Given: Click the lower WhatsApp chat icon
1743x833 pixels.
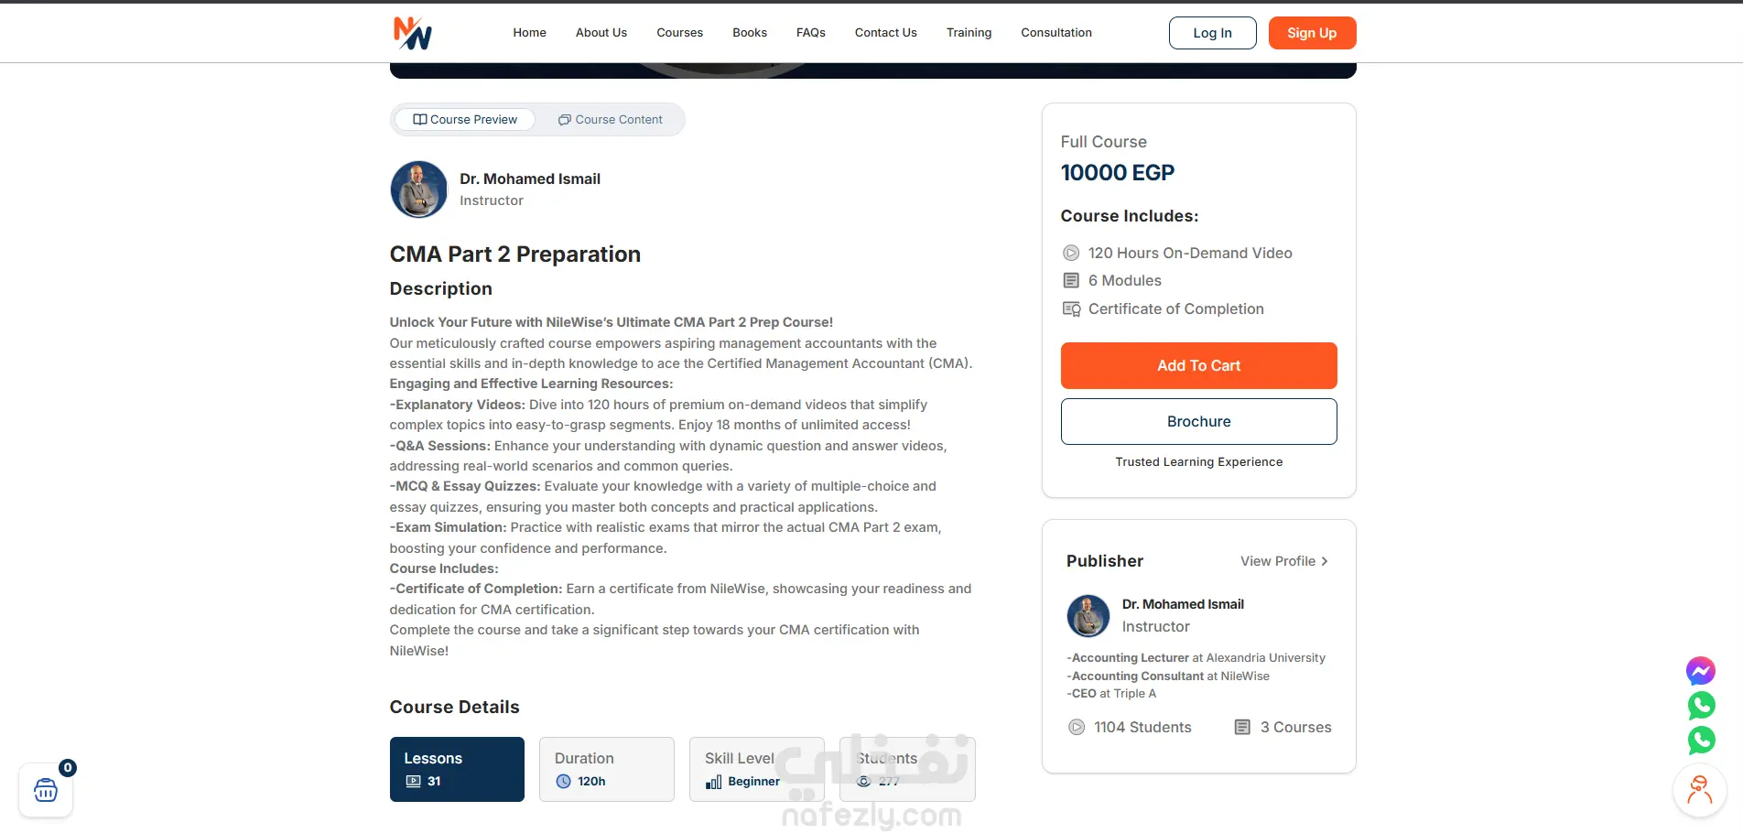Looking at the screenshot, I should click(1701, 741).
